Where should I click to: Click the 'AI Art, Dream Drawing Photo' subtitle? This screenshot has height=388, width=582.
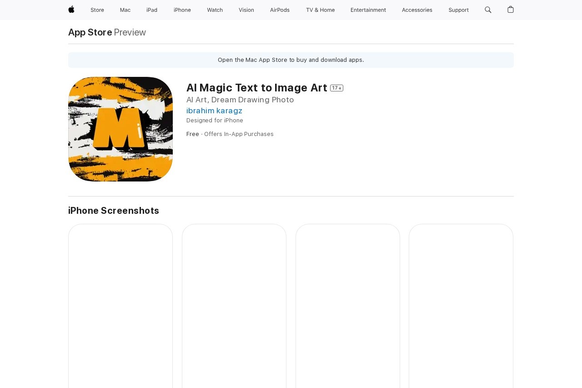[x=240, y=100]
